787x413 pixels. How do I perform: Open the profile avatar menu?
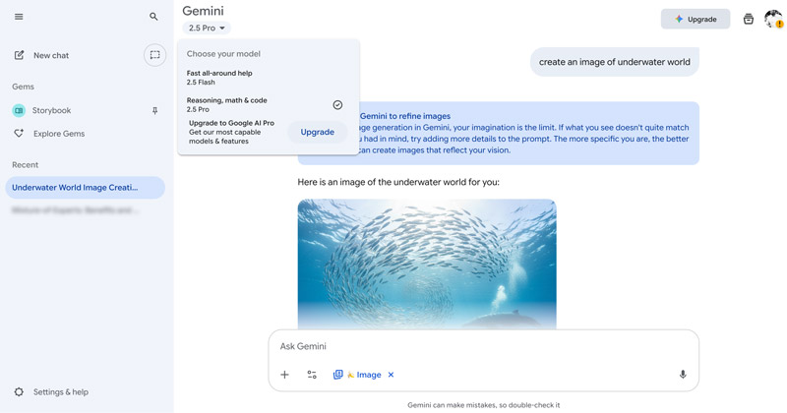pos(773,19)
